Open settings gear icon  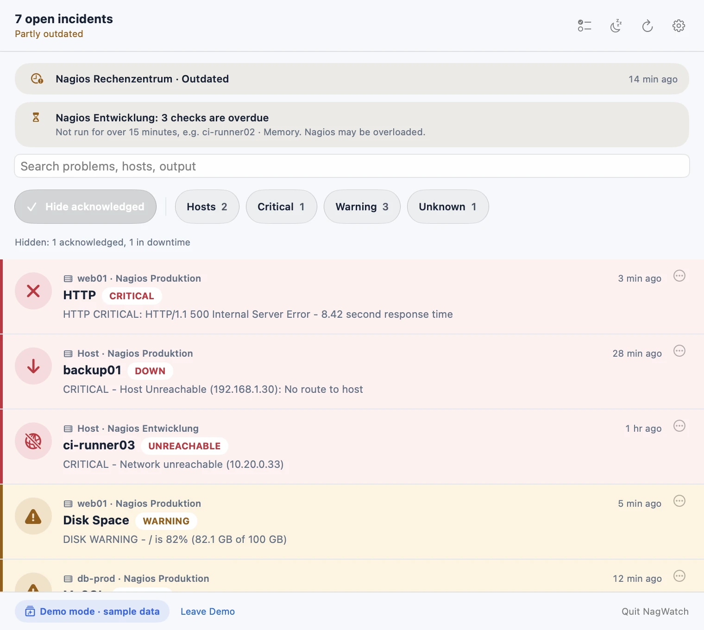679,26
